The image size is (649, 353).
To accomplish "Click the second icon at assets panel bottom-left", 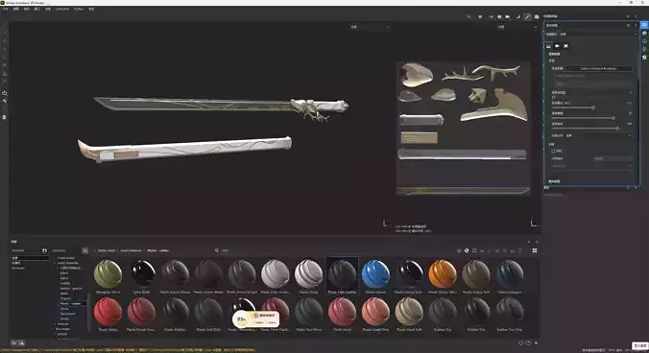I will 21,342.
